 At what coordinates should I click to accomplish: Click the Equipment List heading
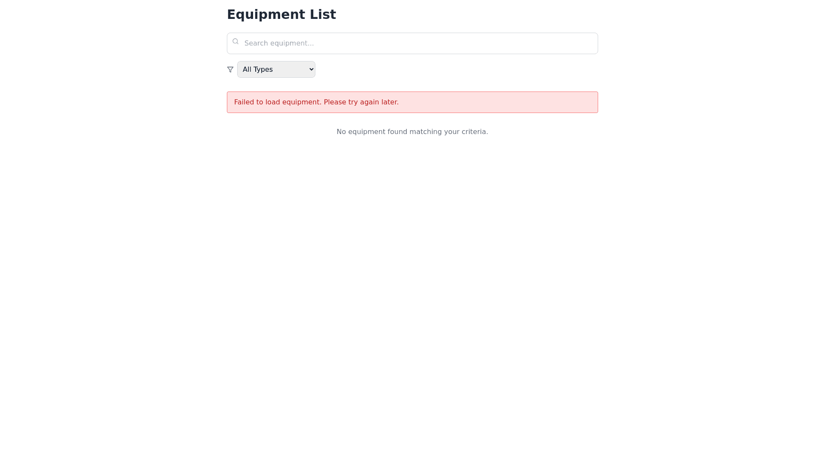pyautogui.click(x=281, y=15)
